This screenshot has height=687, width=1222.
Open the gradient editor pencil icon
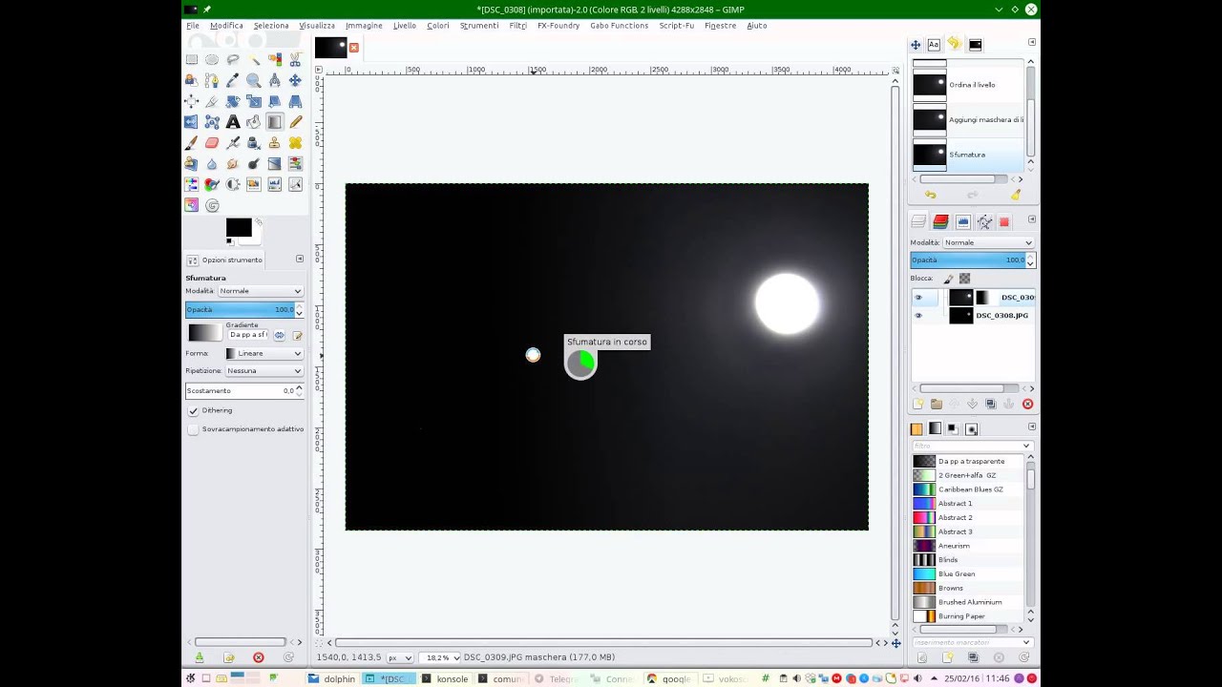297,335
